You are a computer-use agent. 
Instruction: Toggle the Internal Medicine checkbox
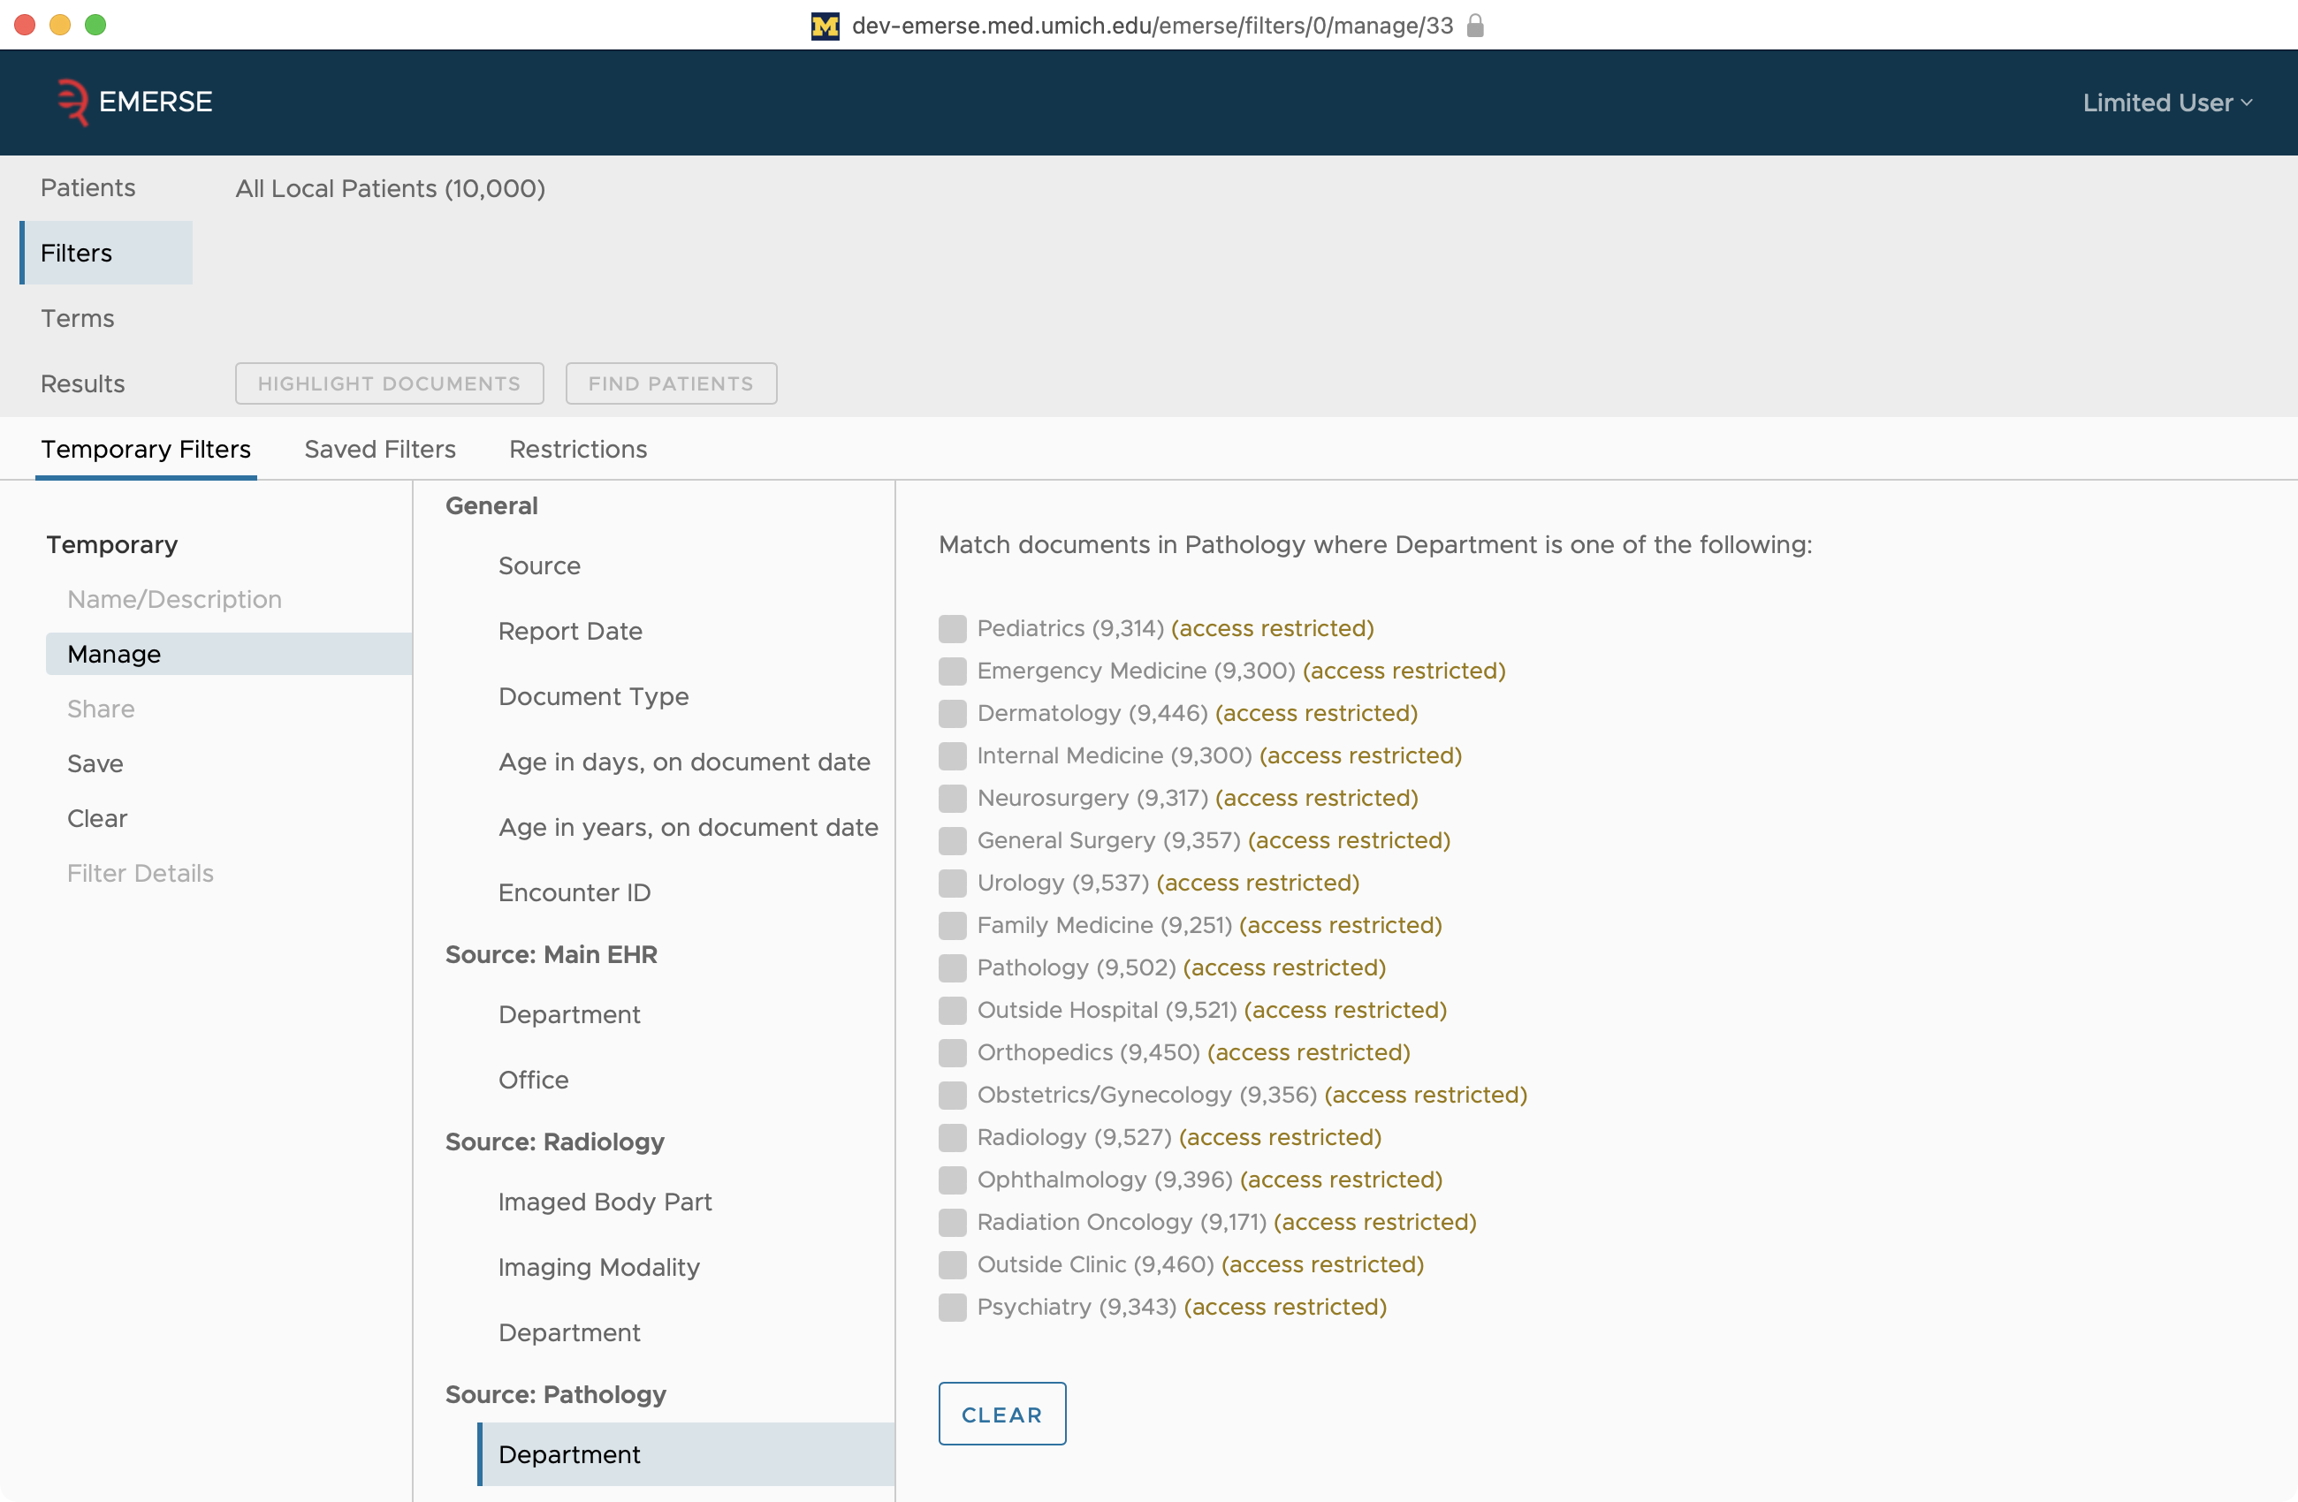(952, 755)
